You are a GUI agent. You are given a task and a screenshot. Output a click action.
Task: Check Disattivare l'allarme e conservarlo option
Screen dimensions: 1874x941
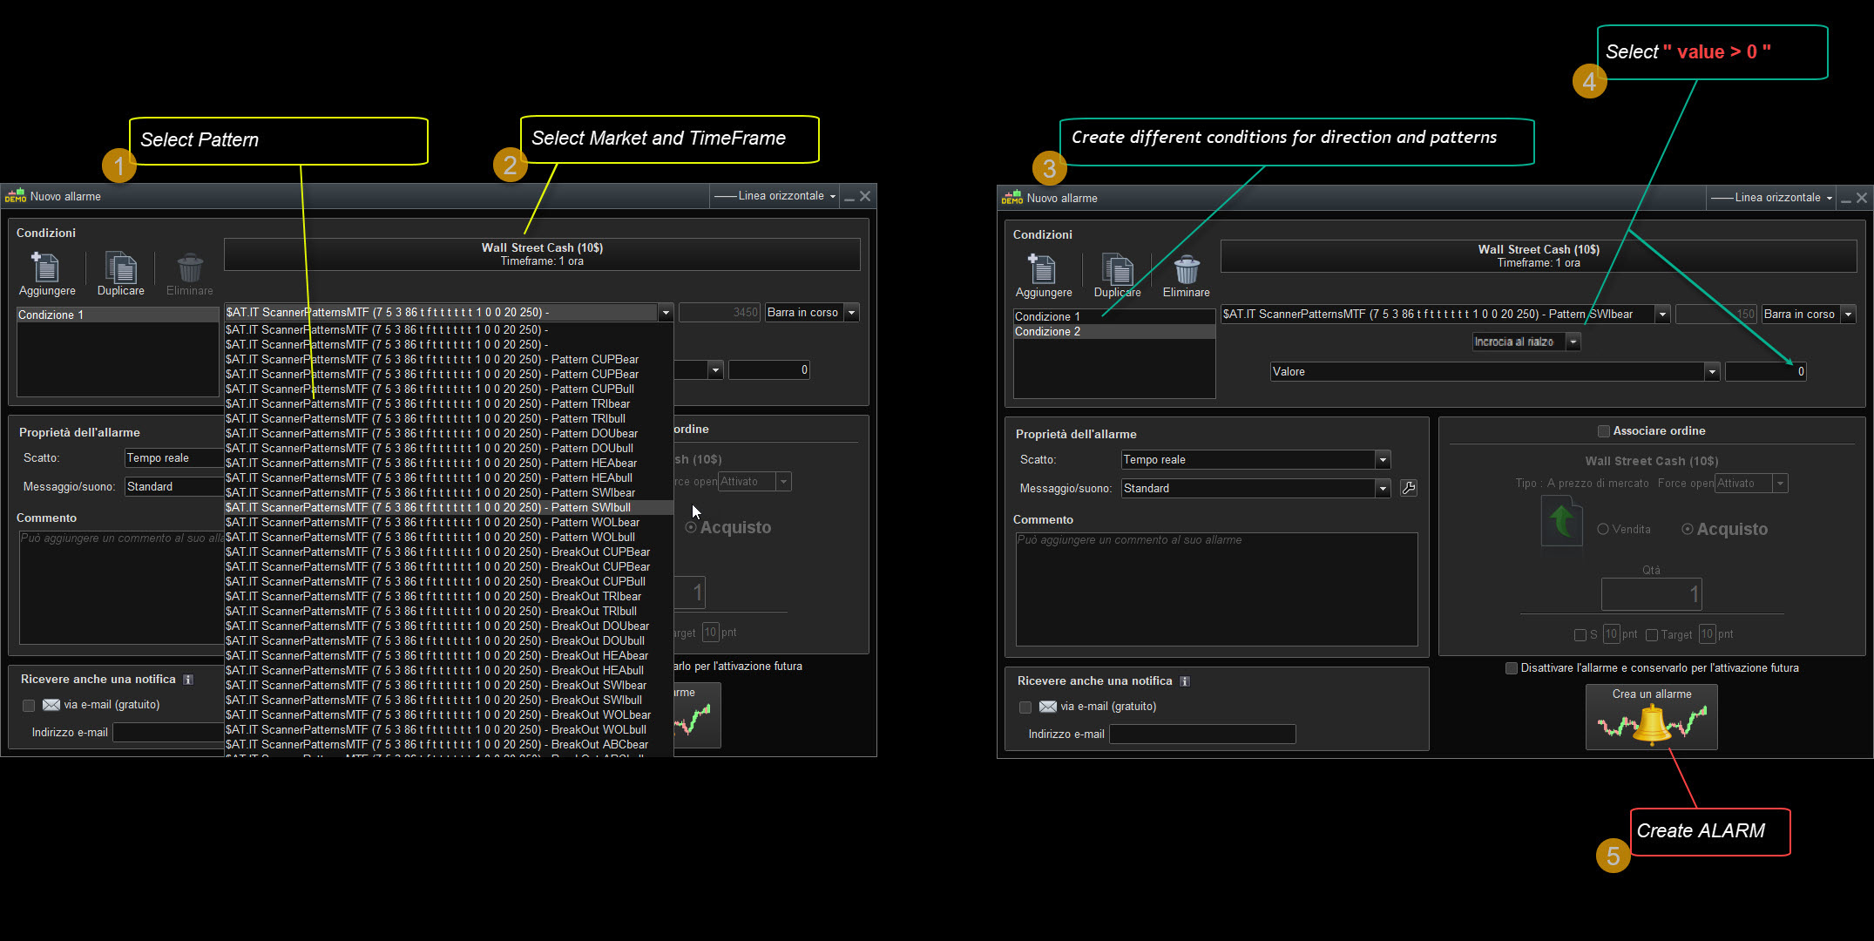pos(1512,668)
